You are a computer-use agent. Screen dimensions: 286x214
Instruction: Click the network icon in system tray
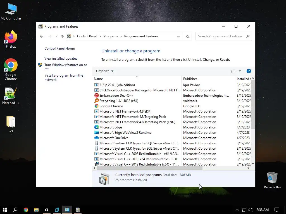(x=244, y=210)
